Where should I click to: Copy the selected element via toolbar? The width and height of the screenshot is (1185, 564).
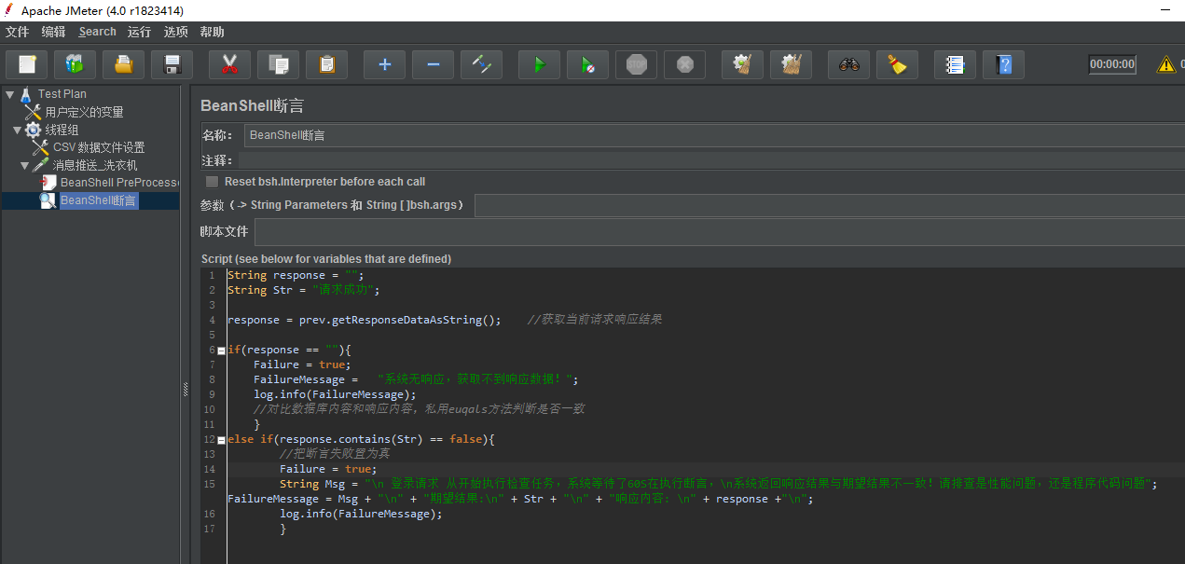click(278, 64)
